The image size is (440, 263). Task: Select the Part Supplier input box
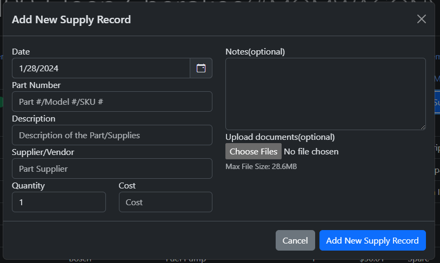click(x=112, y=168)
